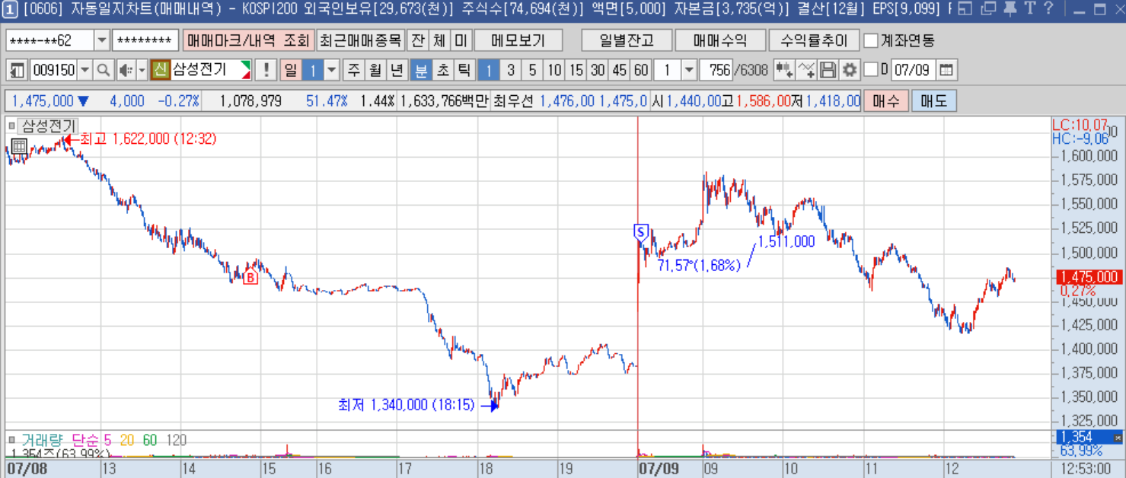Expand the account number dropdown
This screenshot has height=478, width=1126.
[x=102, y=40]
